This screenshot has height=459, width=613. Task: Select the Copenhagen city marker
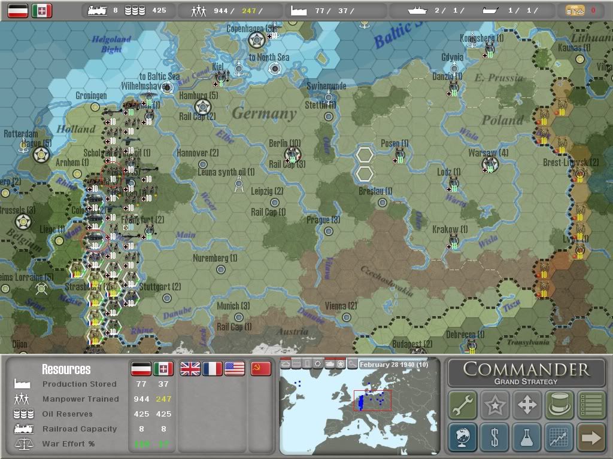tap(257, 39)
